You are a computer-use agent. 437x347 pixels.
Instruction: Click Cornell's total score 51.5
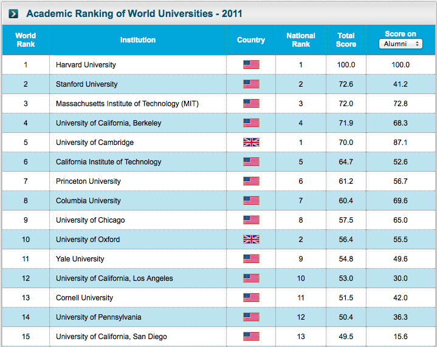[x=346, y=297]
